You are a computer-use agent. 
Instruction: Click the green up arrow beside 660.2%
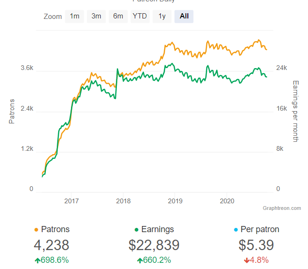(140, 260)
